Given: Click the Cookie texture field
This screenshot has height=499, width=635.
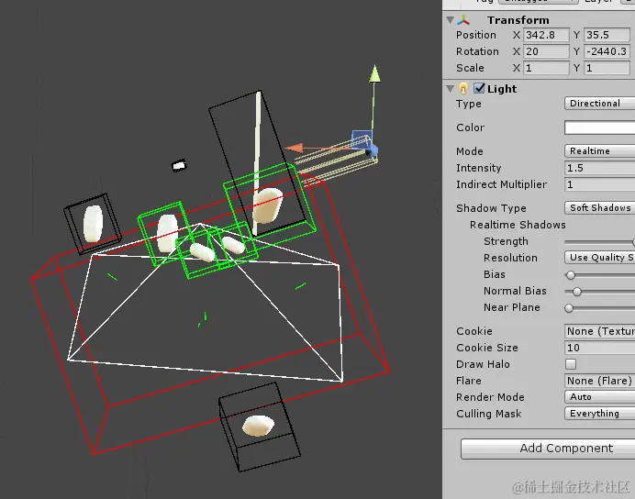Looking at the screenshot, I should pos(599,331).
